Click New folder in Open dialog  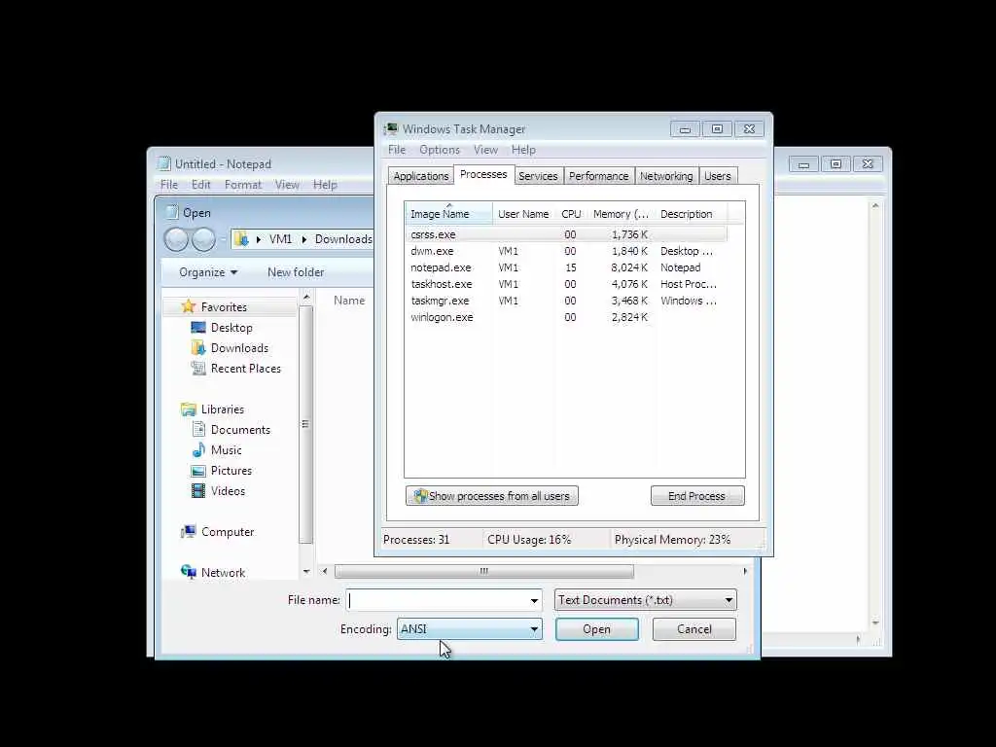click(296, 272)
